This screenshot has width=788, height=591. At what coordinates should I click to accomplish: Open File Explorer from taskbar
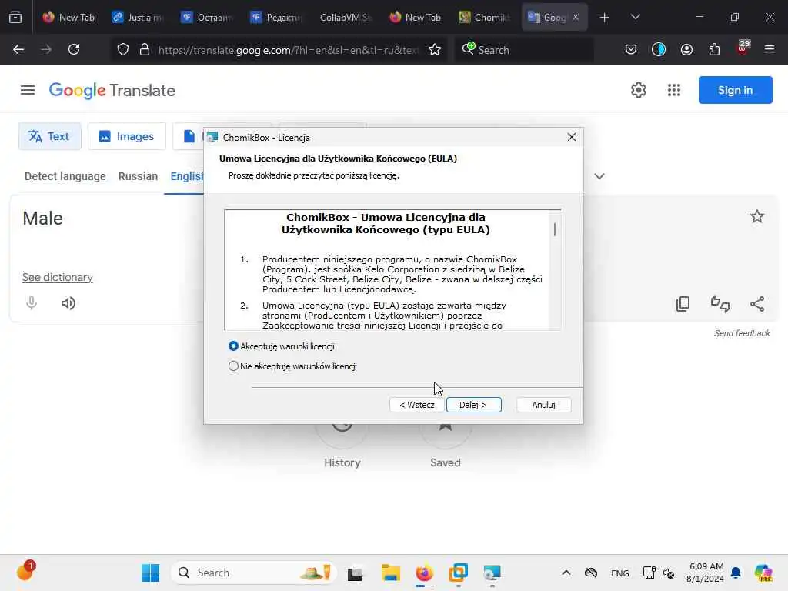click(390, 573)
